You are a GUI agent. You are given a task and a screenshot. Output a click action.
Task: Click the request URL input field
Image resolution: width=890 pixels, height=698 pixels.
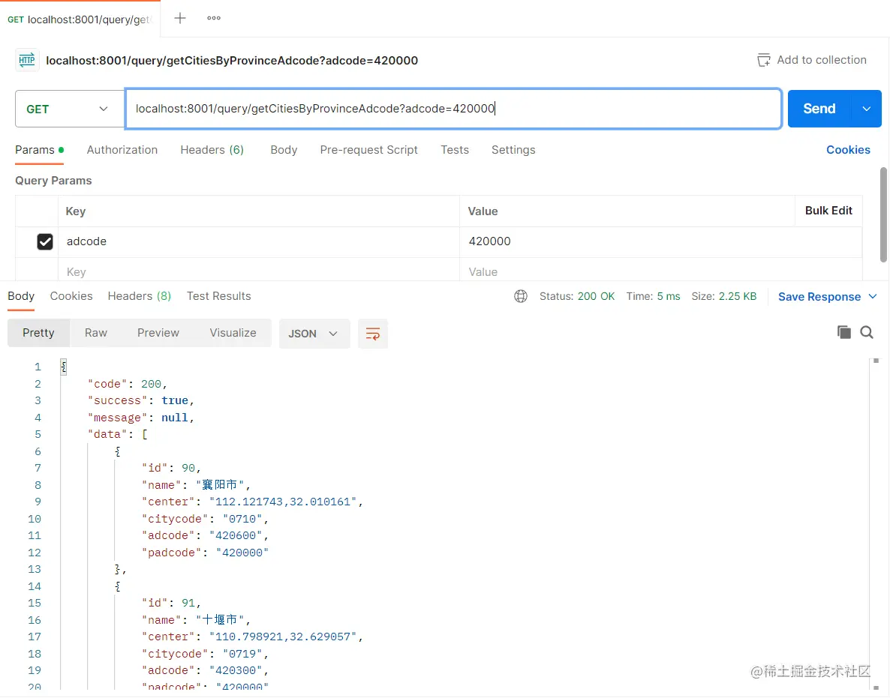coord(453,109)
